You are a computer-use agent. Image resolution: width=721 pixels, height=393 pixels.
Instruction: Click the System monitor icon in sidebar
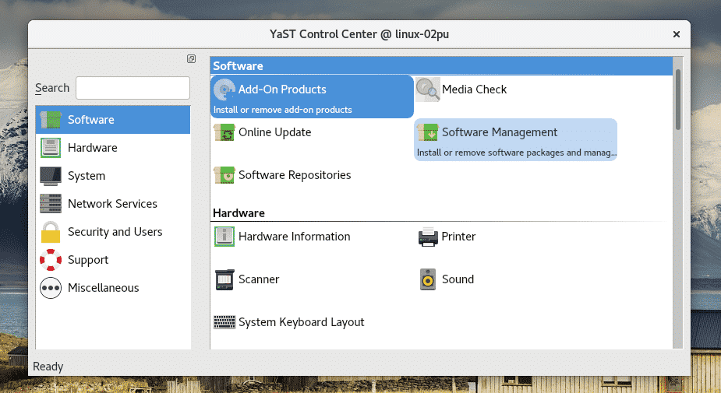[x=51, y=176]
